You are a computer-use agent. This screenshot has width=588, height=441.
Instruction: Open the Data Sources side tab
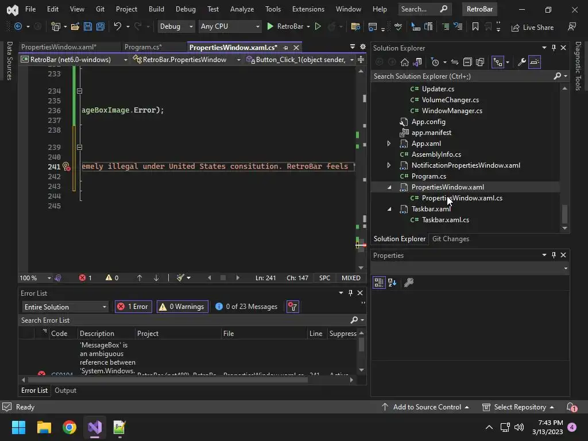point(9,61)
